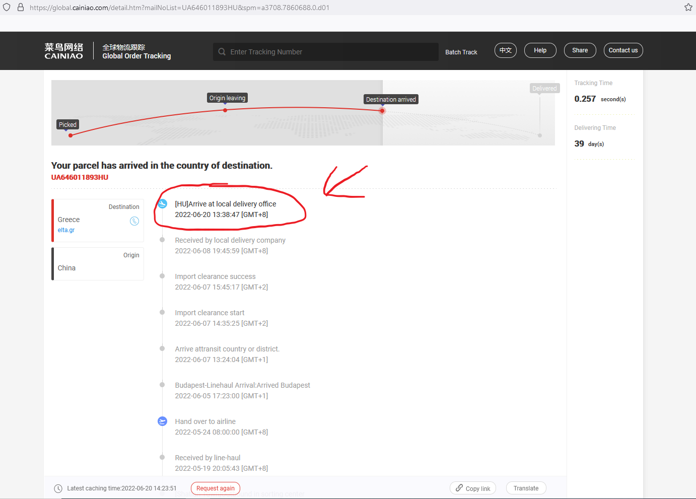Click the Cainiao logo
This screenshot has height=499, width=696.
[x=64, y=51]
